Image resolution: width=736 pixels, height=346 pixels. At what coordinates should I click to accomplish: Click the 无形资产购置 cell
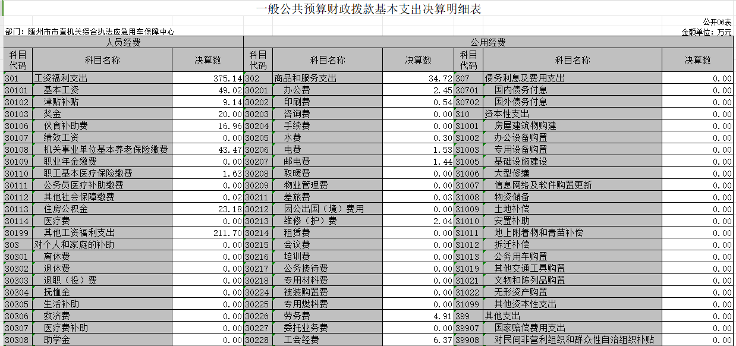click(573, 292)
